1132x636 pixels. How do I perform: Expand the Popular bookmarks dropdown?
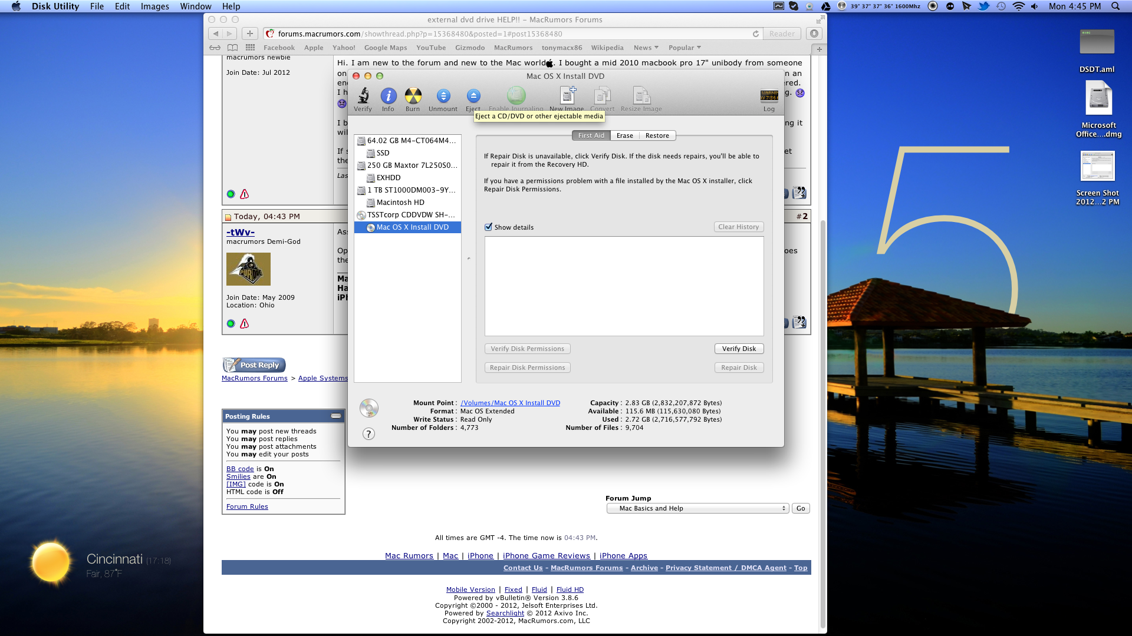(x=684, y=48)
